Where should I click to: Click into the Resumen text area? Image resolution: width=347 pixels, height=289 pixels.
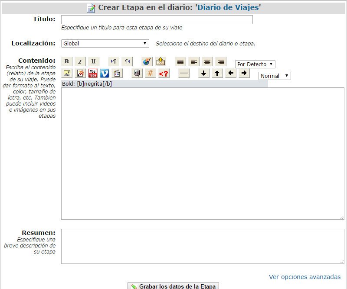tap(203, 247)
